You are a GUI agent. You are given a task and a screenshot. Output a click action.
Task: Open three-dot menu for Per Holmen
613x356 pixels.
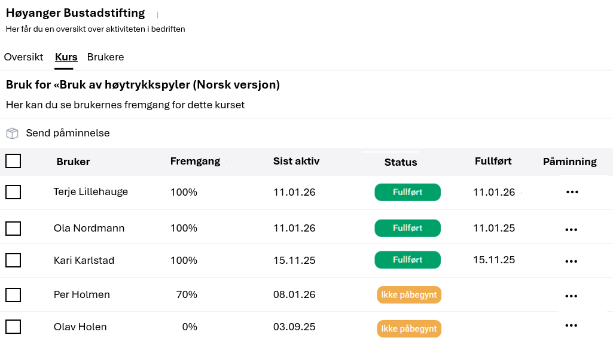[x=571, y=296]
